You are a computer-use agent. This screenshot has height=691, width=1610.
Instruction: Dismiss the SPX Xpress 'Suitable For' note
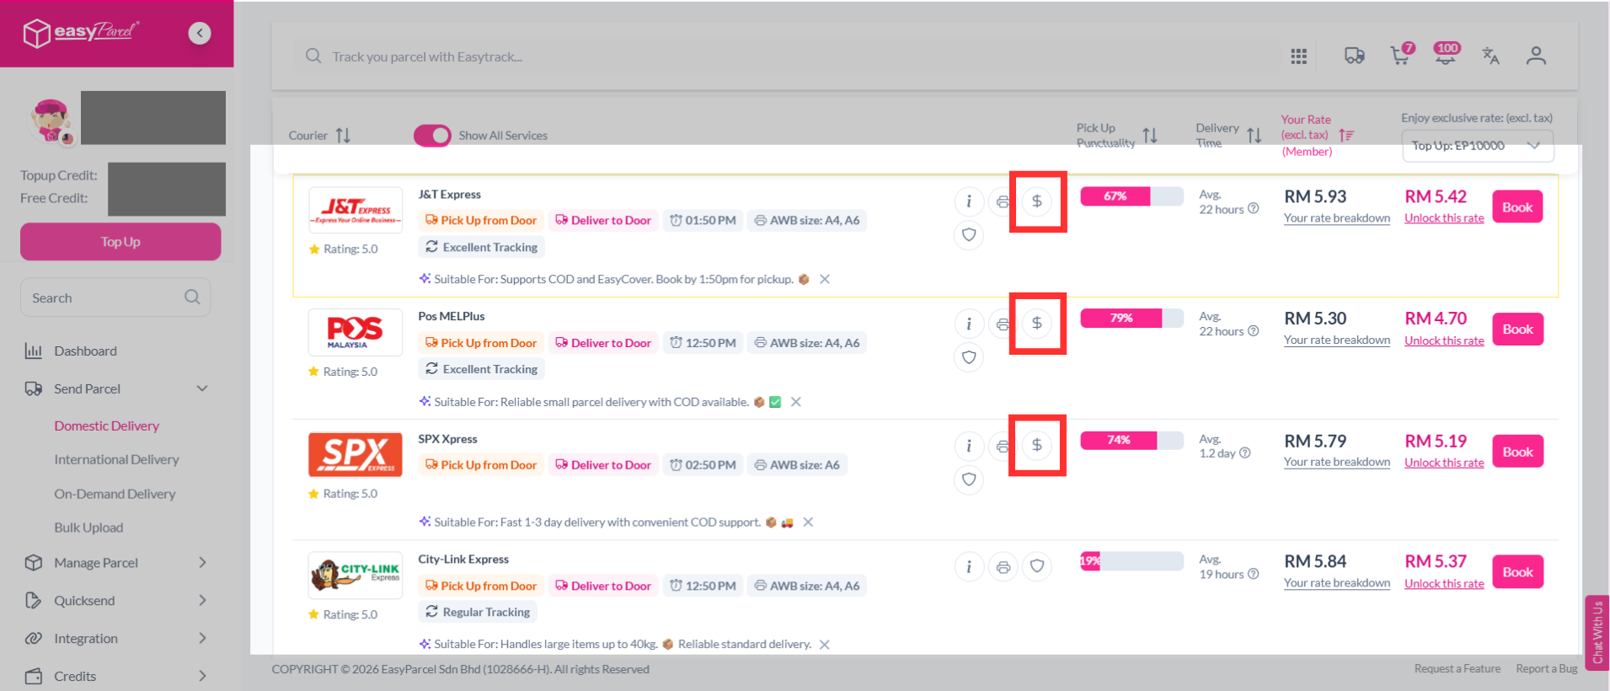point(808,522)
